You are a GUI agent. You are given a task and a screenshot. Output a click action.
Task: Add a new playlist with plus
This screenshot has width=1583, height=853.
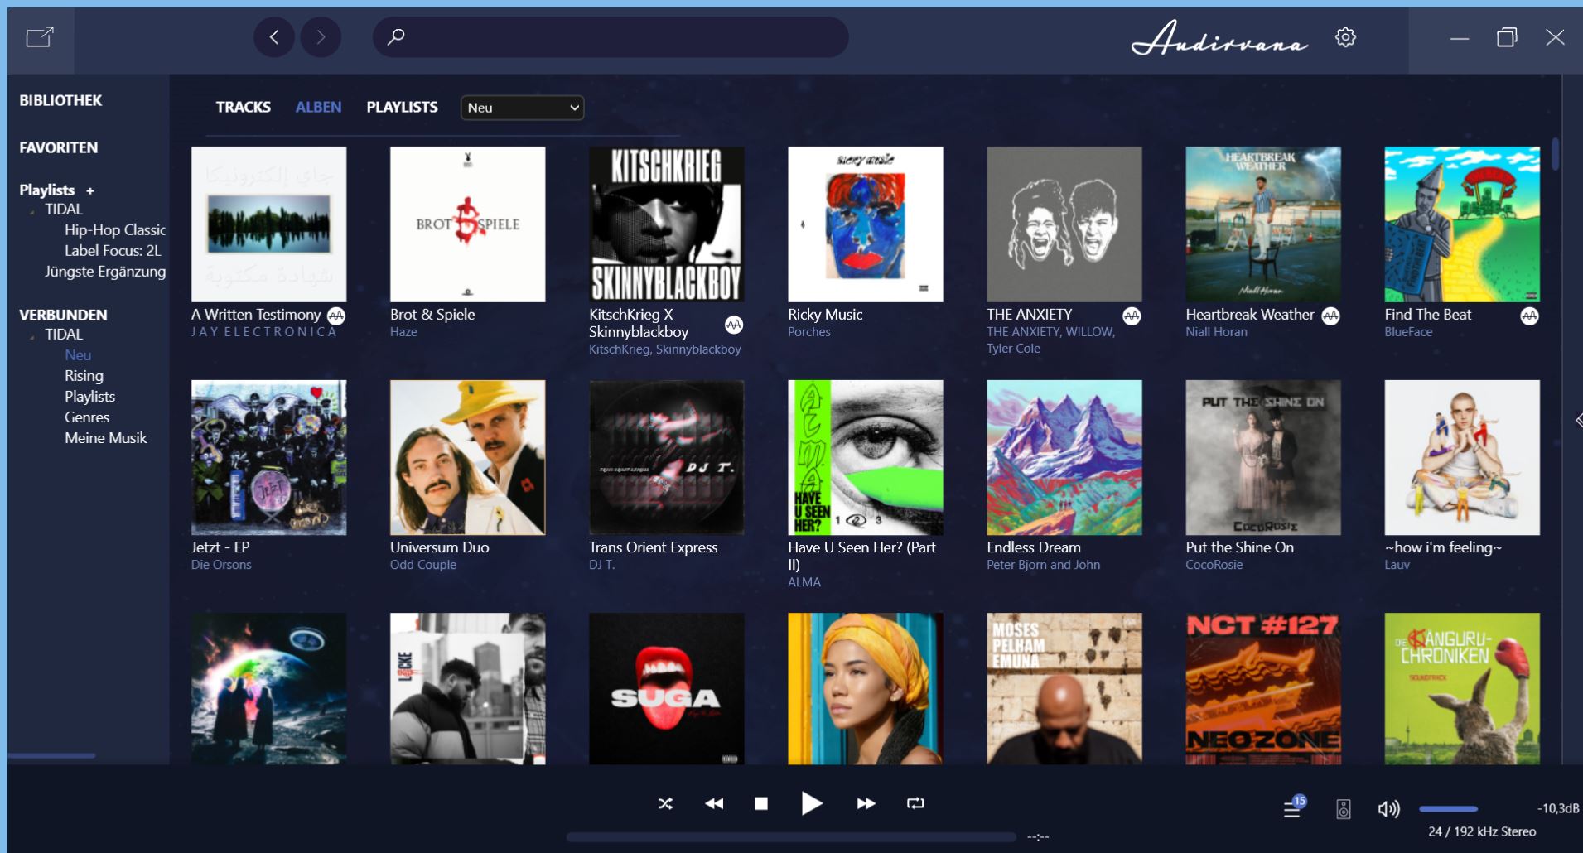coord(90,191)
